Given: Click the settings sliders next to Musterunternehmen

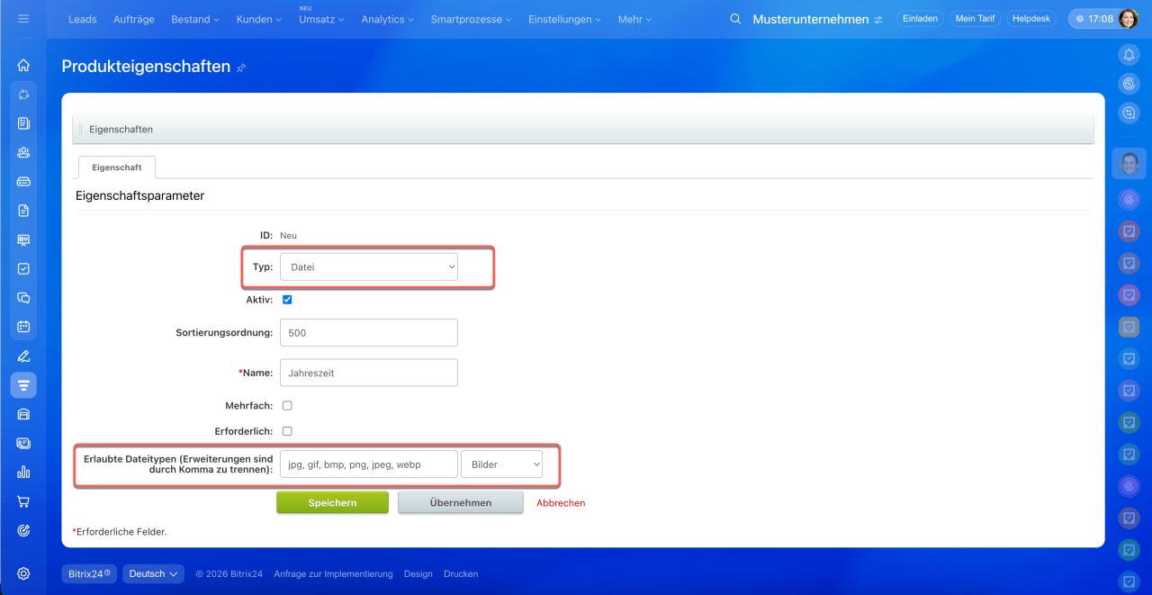Looking at the screenshot, I should (x=878, y=20).
